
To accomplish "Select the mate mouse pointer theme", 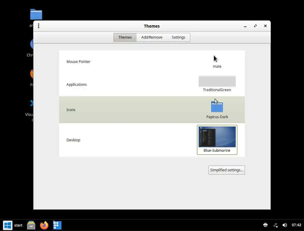I will [x=217, y=62].
